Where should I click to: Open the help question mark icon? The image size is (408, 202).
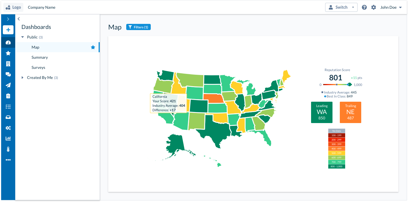[x=364, y=7]
